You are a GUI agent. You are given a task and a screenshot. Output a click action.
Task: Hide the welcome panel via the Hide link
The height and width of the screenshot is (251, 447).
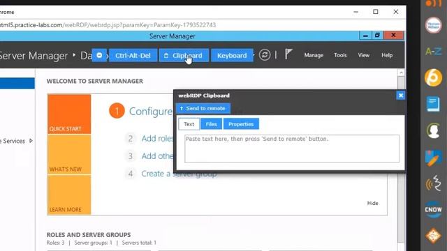point(372,203)
